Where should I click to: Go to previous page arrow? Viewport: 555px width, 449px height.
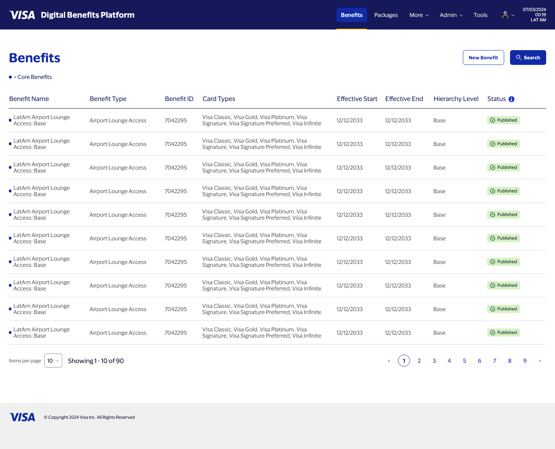tap(389, 361)
